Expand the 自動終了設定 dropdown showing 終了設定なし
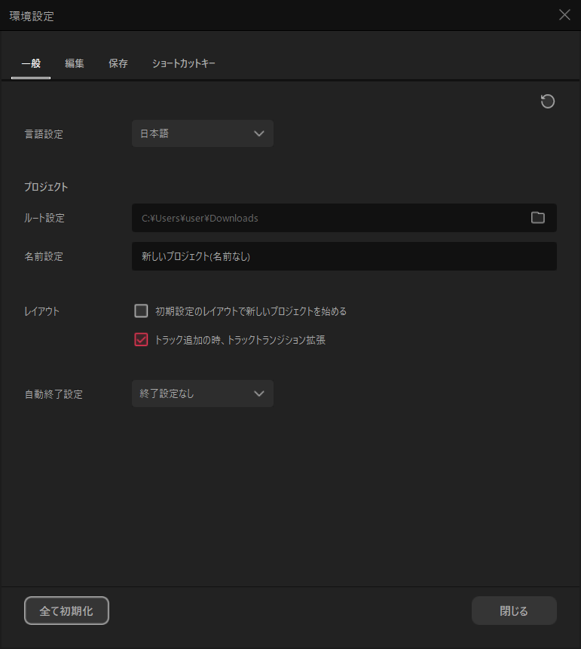The height and width of the screenshot is (649, 581). [202, 393]
